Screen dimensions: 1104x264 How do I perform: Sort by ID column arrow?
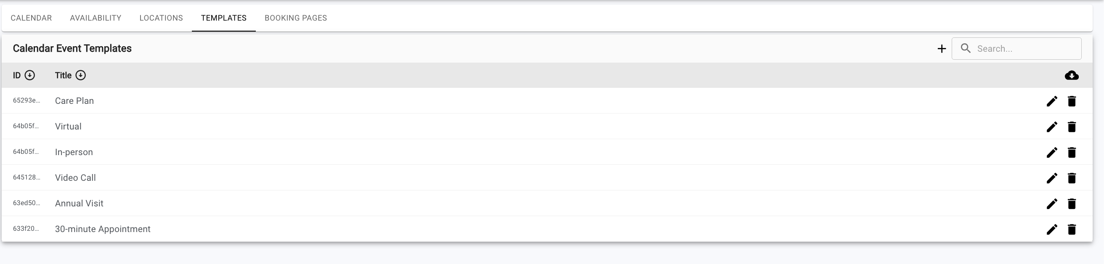click(29, 75)
